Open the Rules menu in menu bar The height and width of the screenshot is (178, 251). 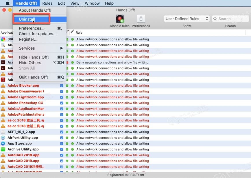click(47, 3)
